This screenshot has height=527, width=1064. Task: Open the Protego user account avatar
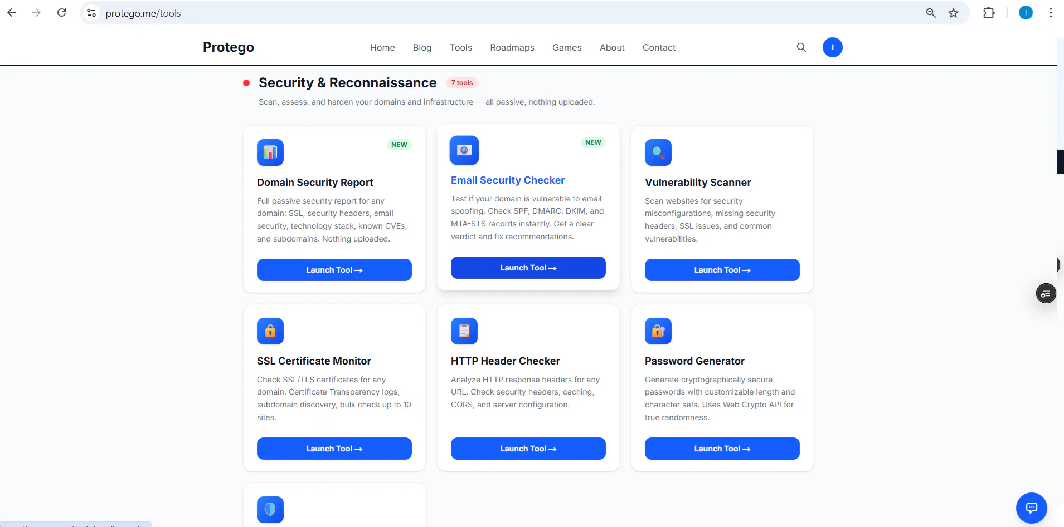pyautogui.click(x=833, y=47)
